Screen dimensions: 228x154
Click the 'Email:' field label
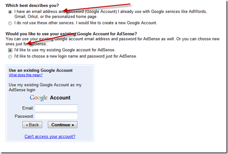point(28,108)
